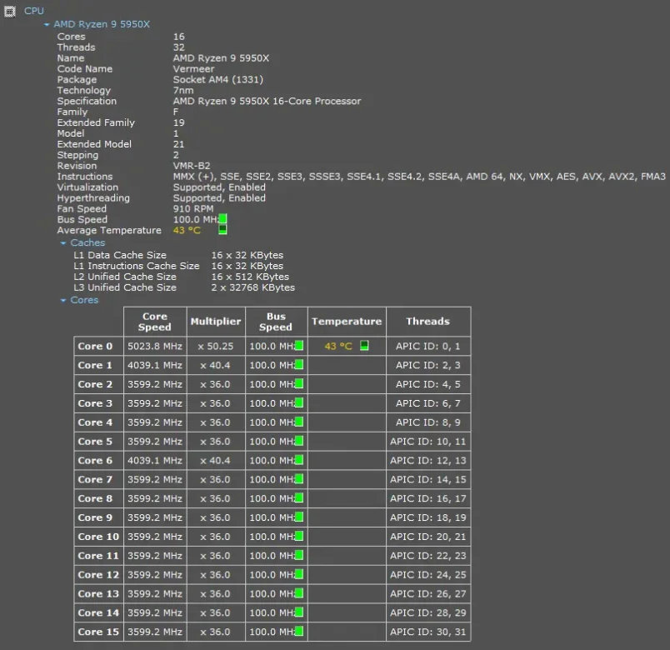Image resolution: width=670 pixels, height=650 pixels.
Task: Click the Threads count value 32
Action: coord(178,47)
